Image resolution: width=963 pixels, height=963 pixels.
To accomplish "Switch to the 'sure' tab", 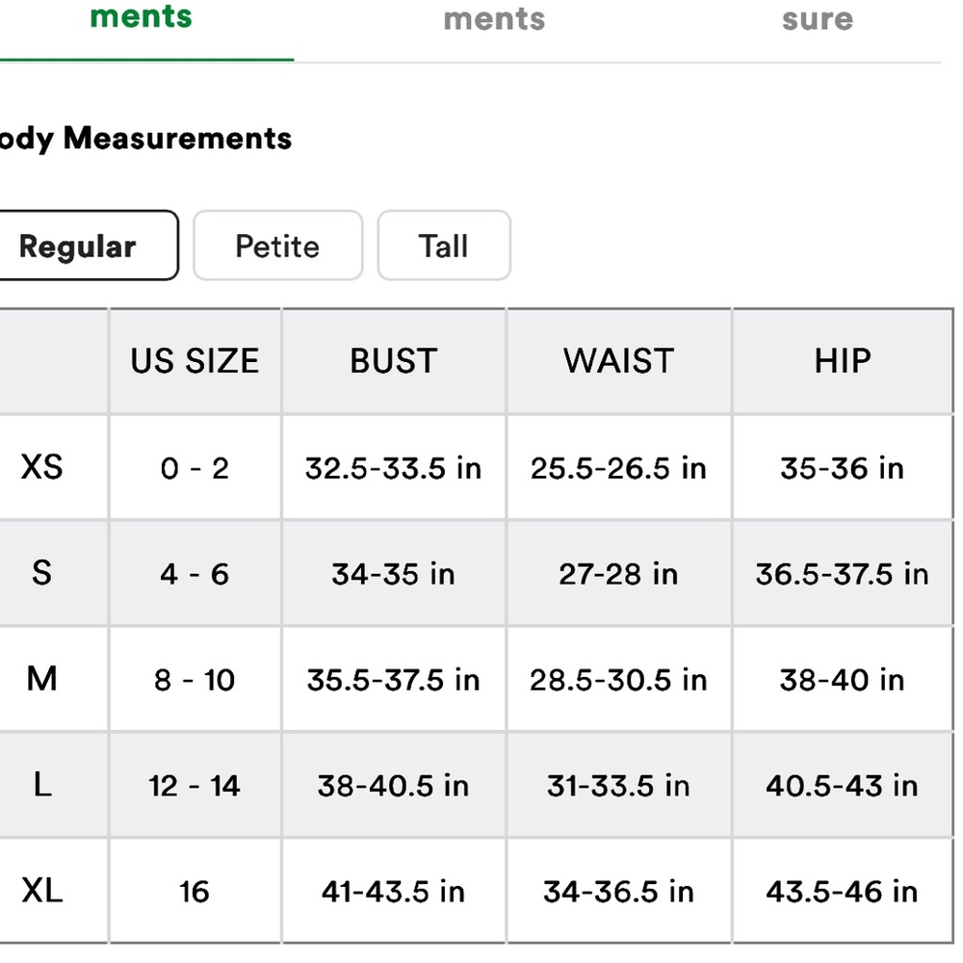I will coord(818,19).
